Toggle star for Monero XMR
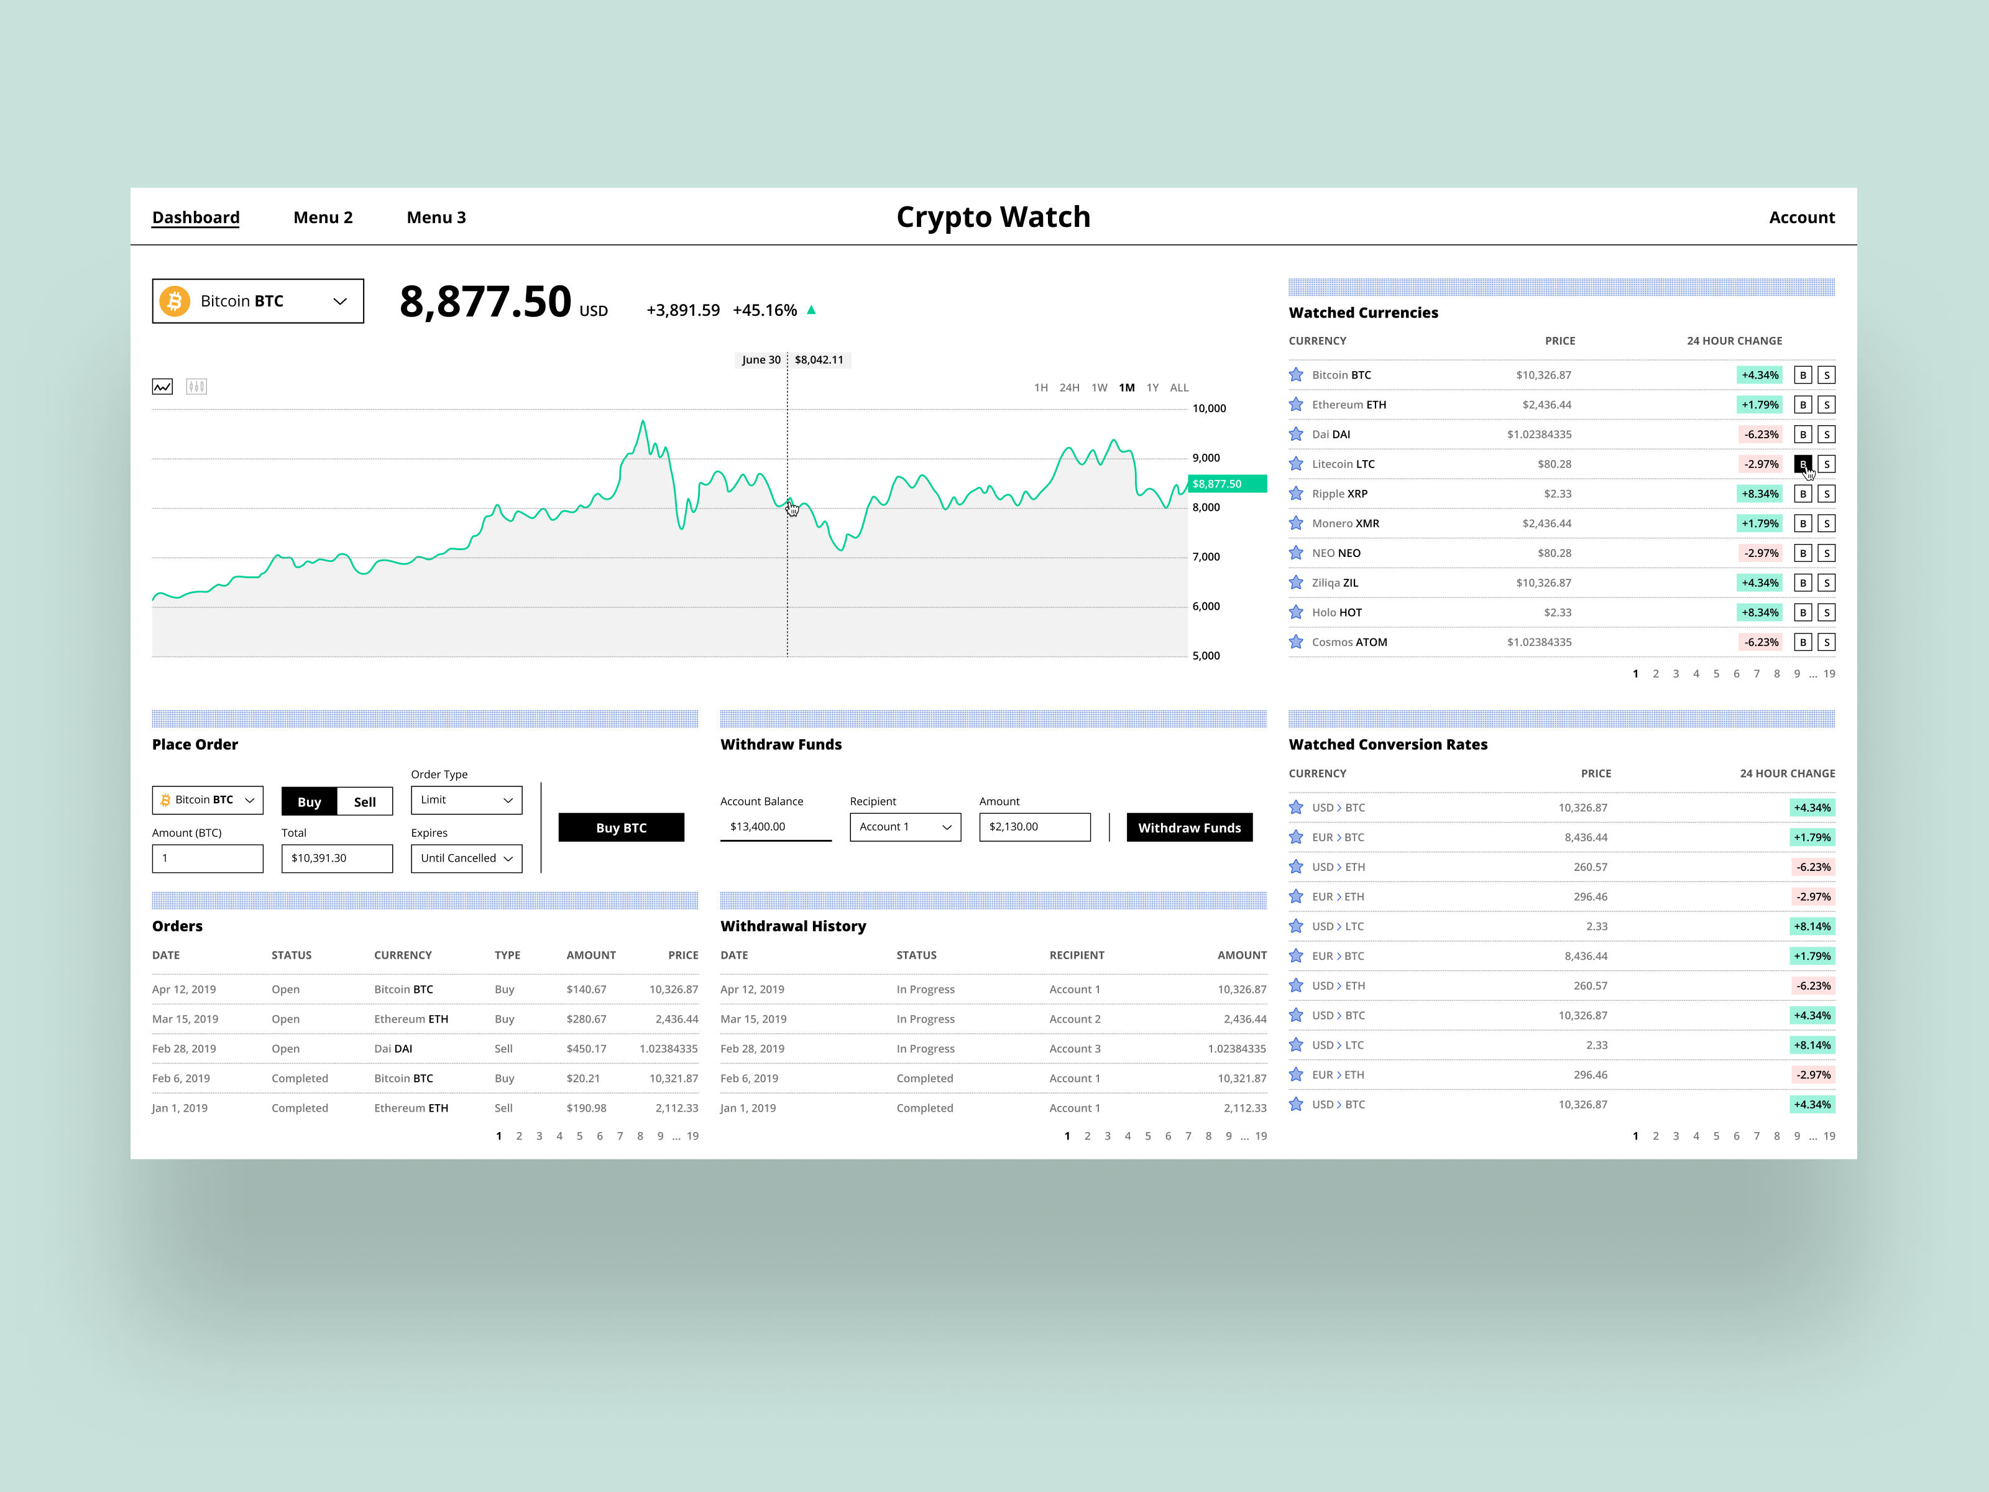Image resolution: width=1989 pixels, height=1492 pixels. click(1296, 523)
